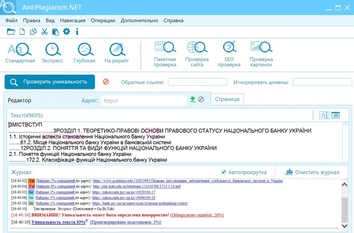Click the Текст(49695): label
The width and height of the screenshot is (354, 233).
27,116
